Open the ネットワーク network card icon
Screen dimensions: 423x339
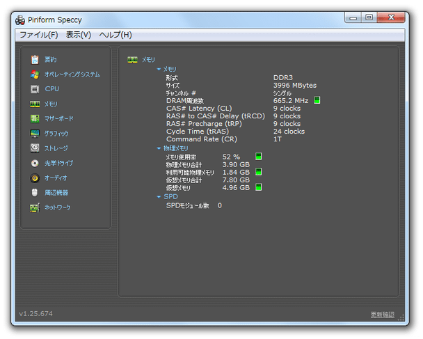pos(35,207)
